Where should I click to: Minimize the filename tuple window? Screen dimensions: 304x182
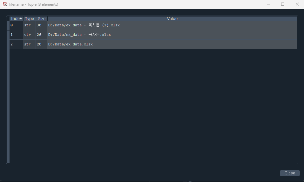pos(268,4)
